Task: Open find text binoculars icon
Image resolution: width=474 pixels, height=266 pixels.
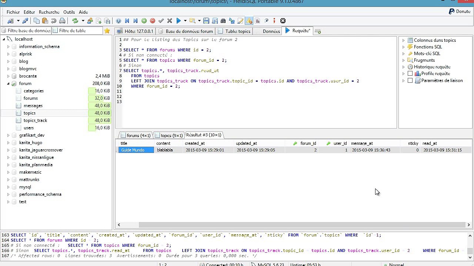Action: (x=223, y=21)
